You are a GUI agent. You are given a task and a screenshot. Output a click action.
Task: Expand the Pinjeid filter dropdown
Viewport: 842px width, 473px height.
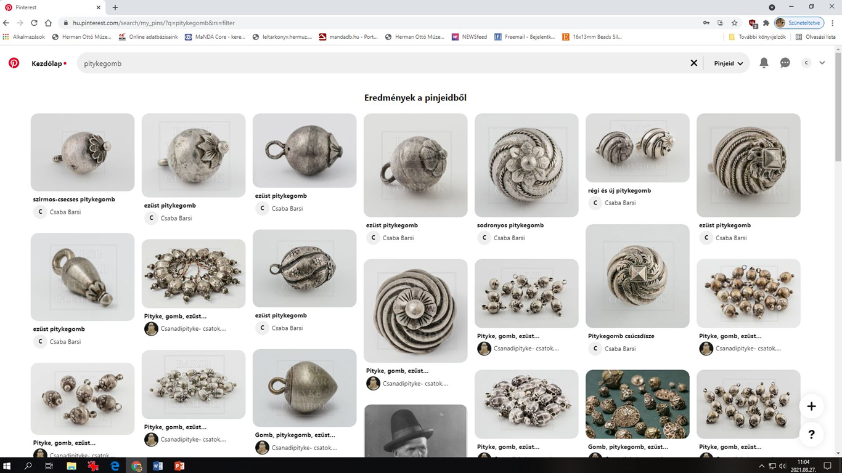pos(728,63)
